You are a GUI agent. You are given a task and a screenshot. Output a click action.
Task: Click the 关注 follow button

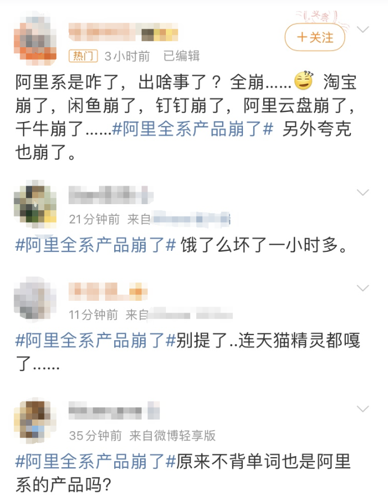(315, 38)
